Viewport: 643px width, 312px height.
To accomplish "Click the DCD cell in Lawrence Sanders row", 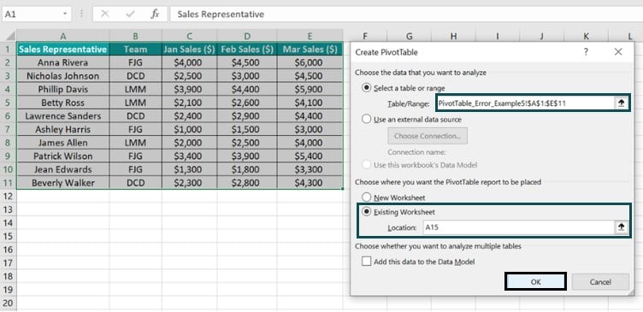I will coord(135,116).
